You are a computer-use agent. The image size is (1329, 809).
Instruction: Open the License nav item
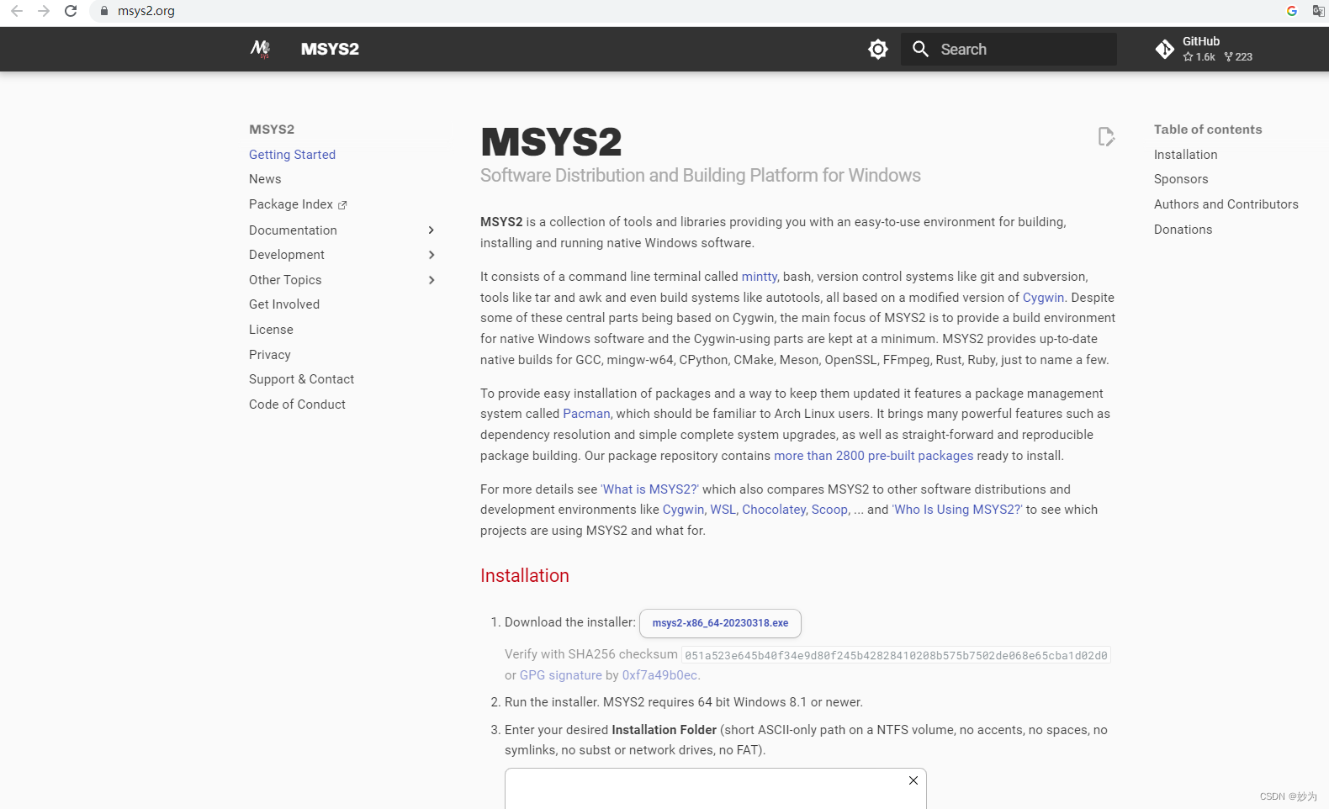point(271,330)
